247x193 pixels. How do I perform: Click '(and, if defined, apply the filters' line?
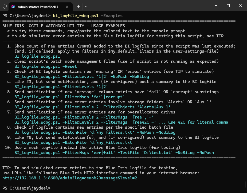tap(117, 51)
